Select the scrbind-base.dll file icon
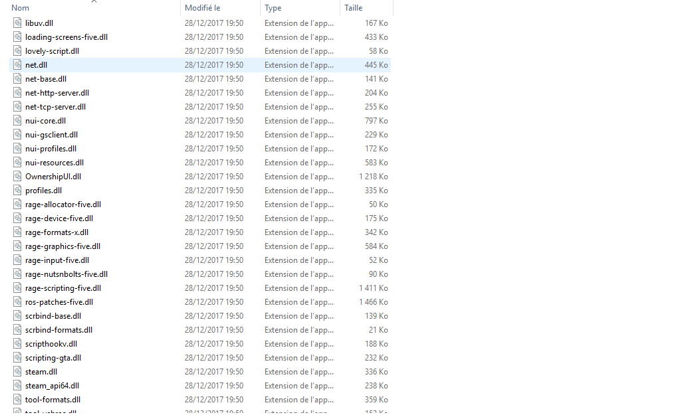The width and height of the screenshot is (674, 415). [17, 316]
